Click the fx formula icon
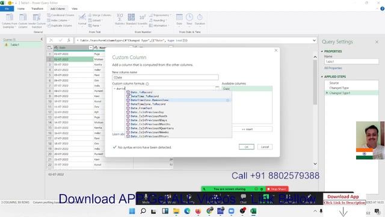This screenshot has height=217, width=385. 69,40
